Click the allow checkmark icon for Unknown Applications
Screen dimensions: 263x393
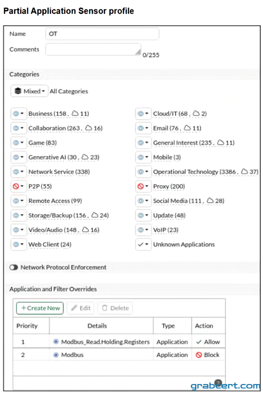(x=141, y=244)
